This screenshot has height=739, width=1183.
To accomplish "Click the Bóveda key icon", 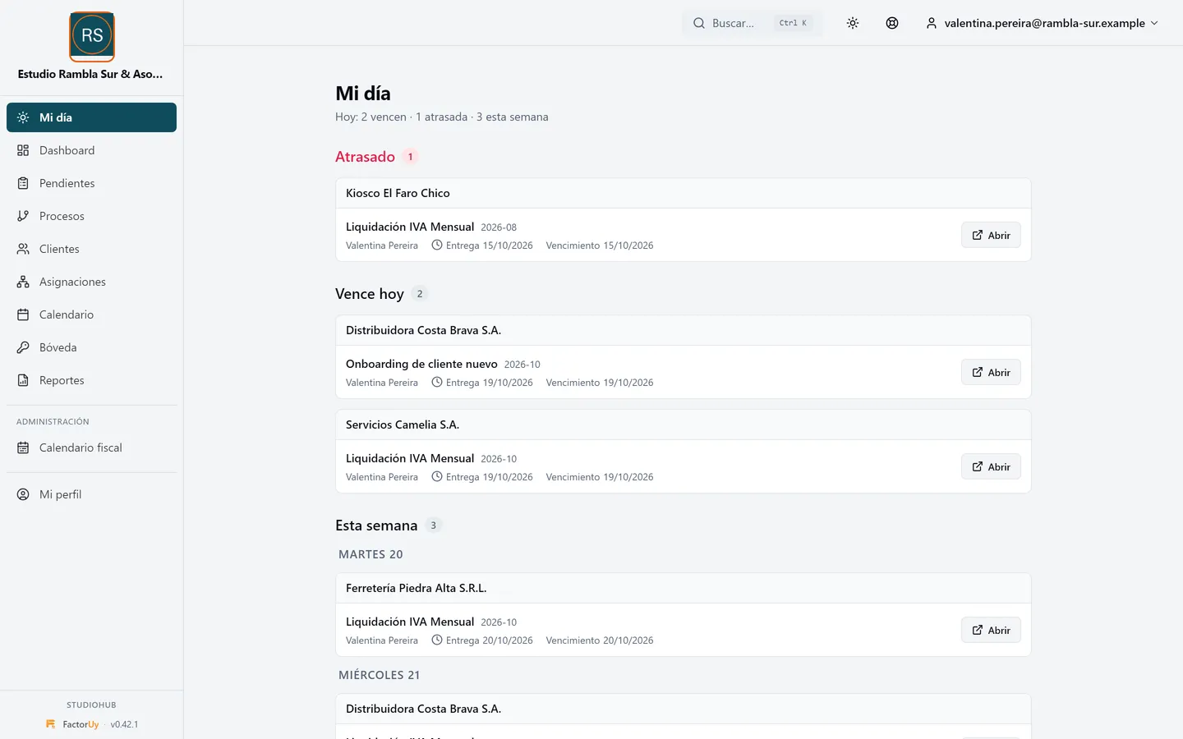I will pyautogui.click(x=23, y=347).
